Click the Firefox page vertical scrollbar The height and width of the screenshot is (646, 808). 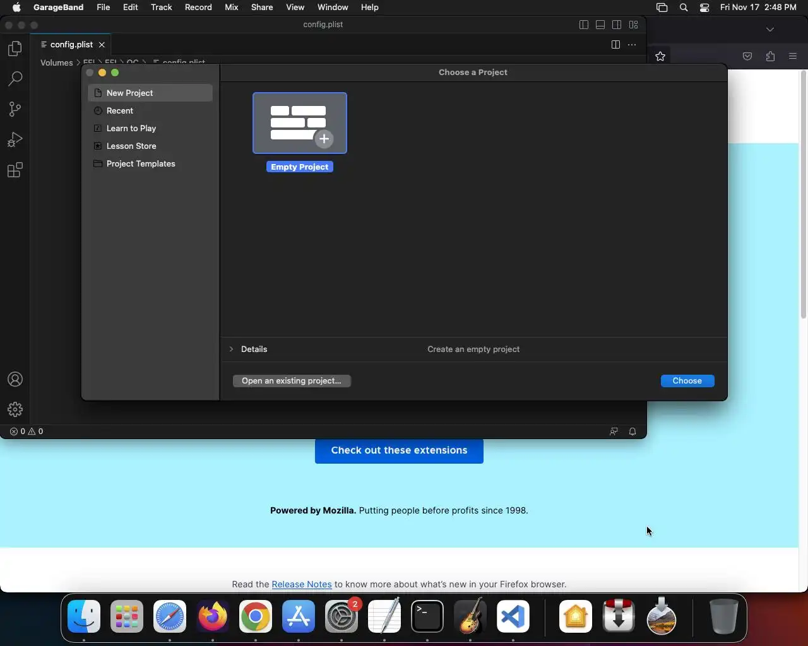[x=804, y=196]
